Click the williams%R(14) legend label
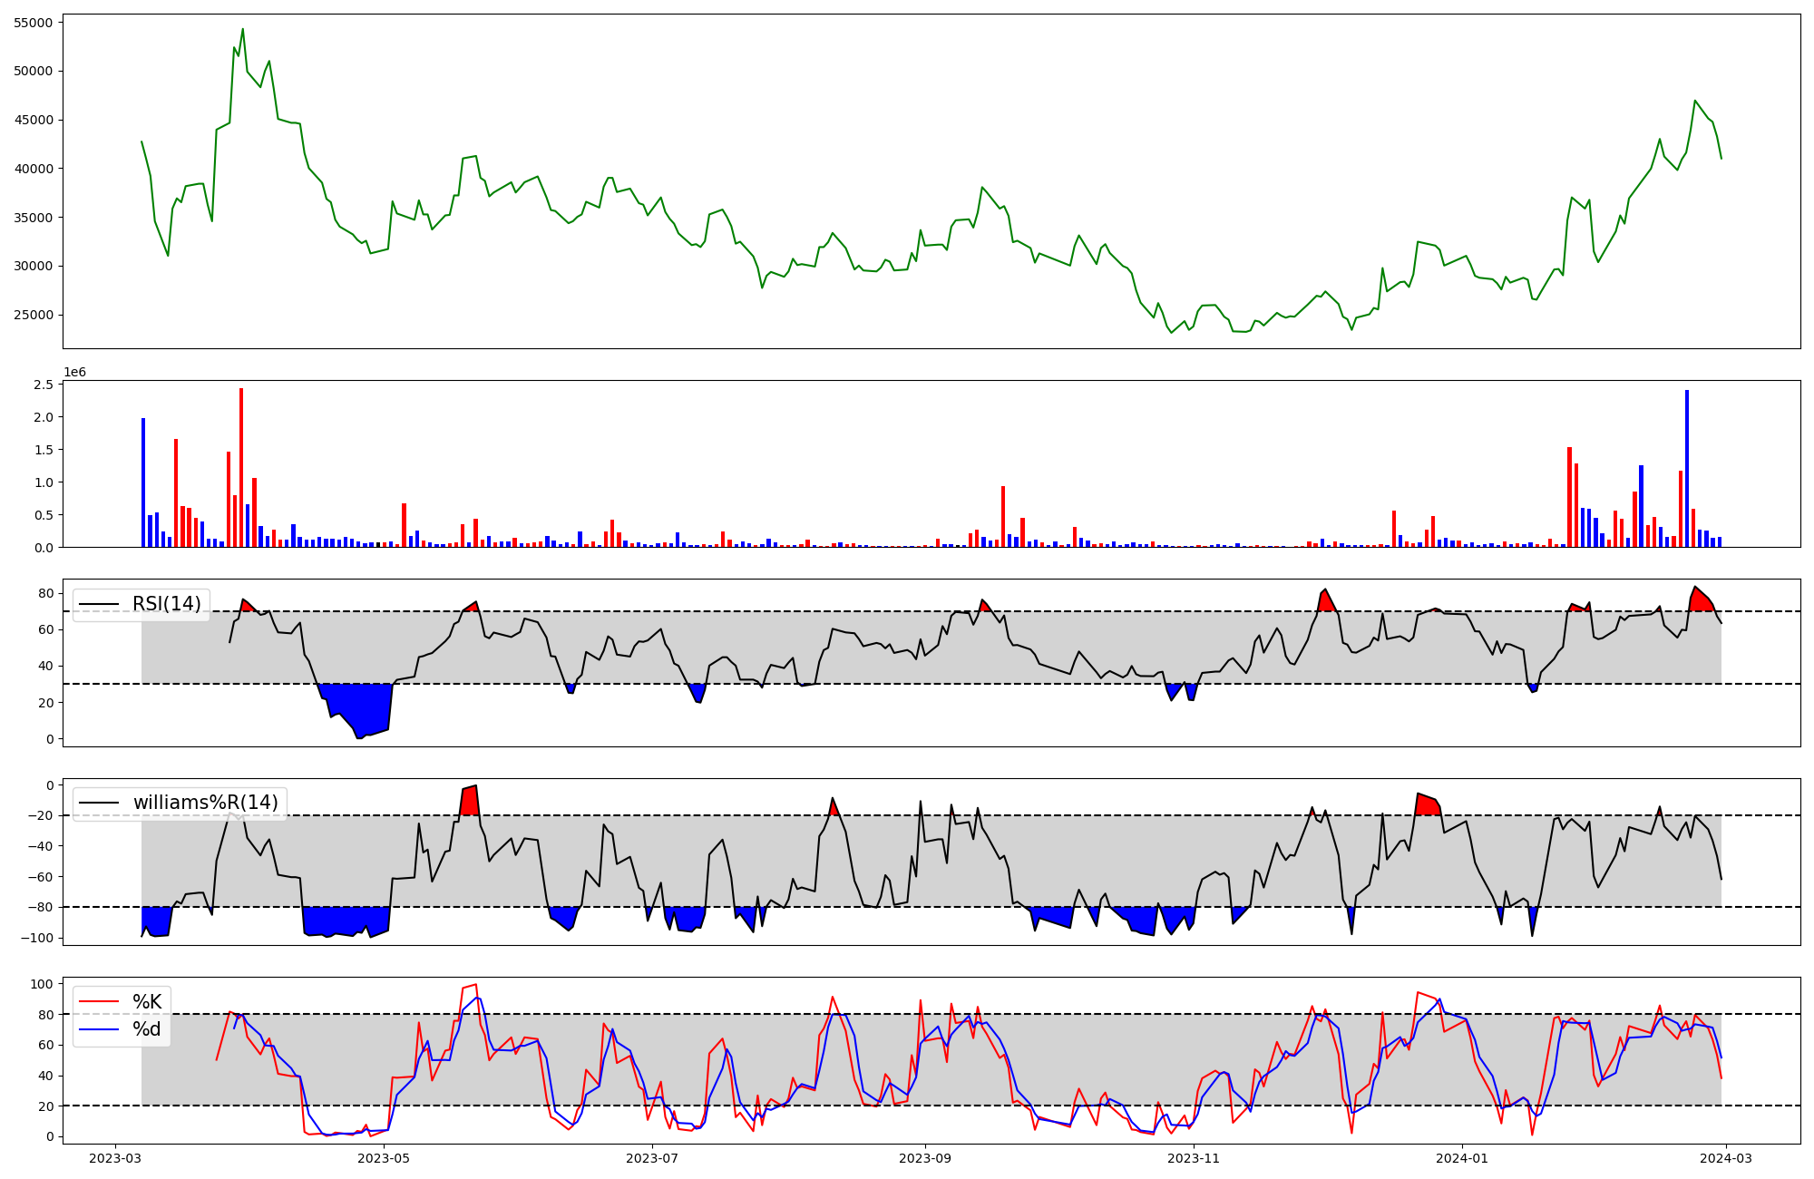Image resolution: width=1814 pixels, height=1179 pixels. pos(205,803)
